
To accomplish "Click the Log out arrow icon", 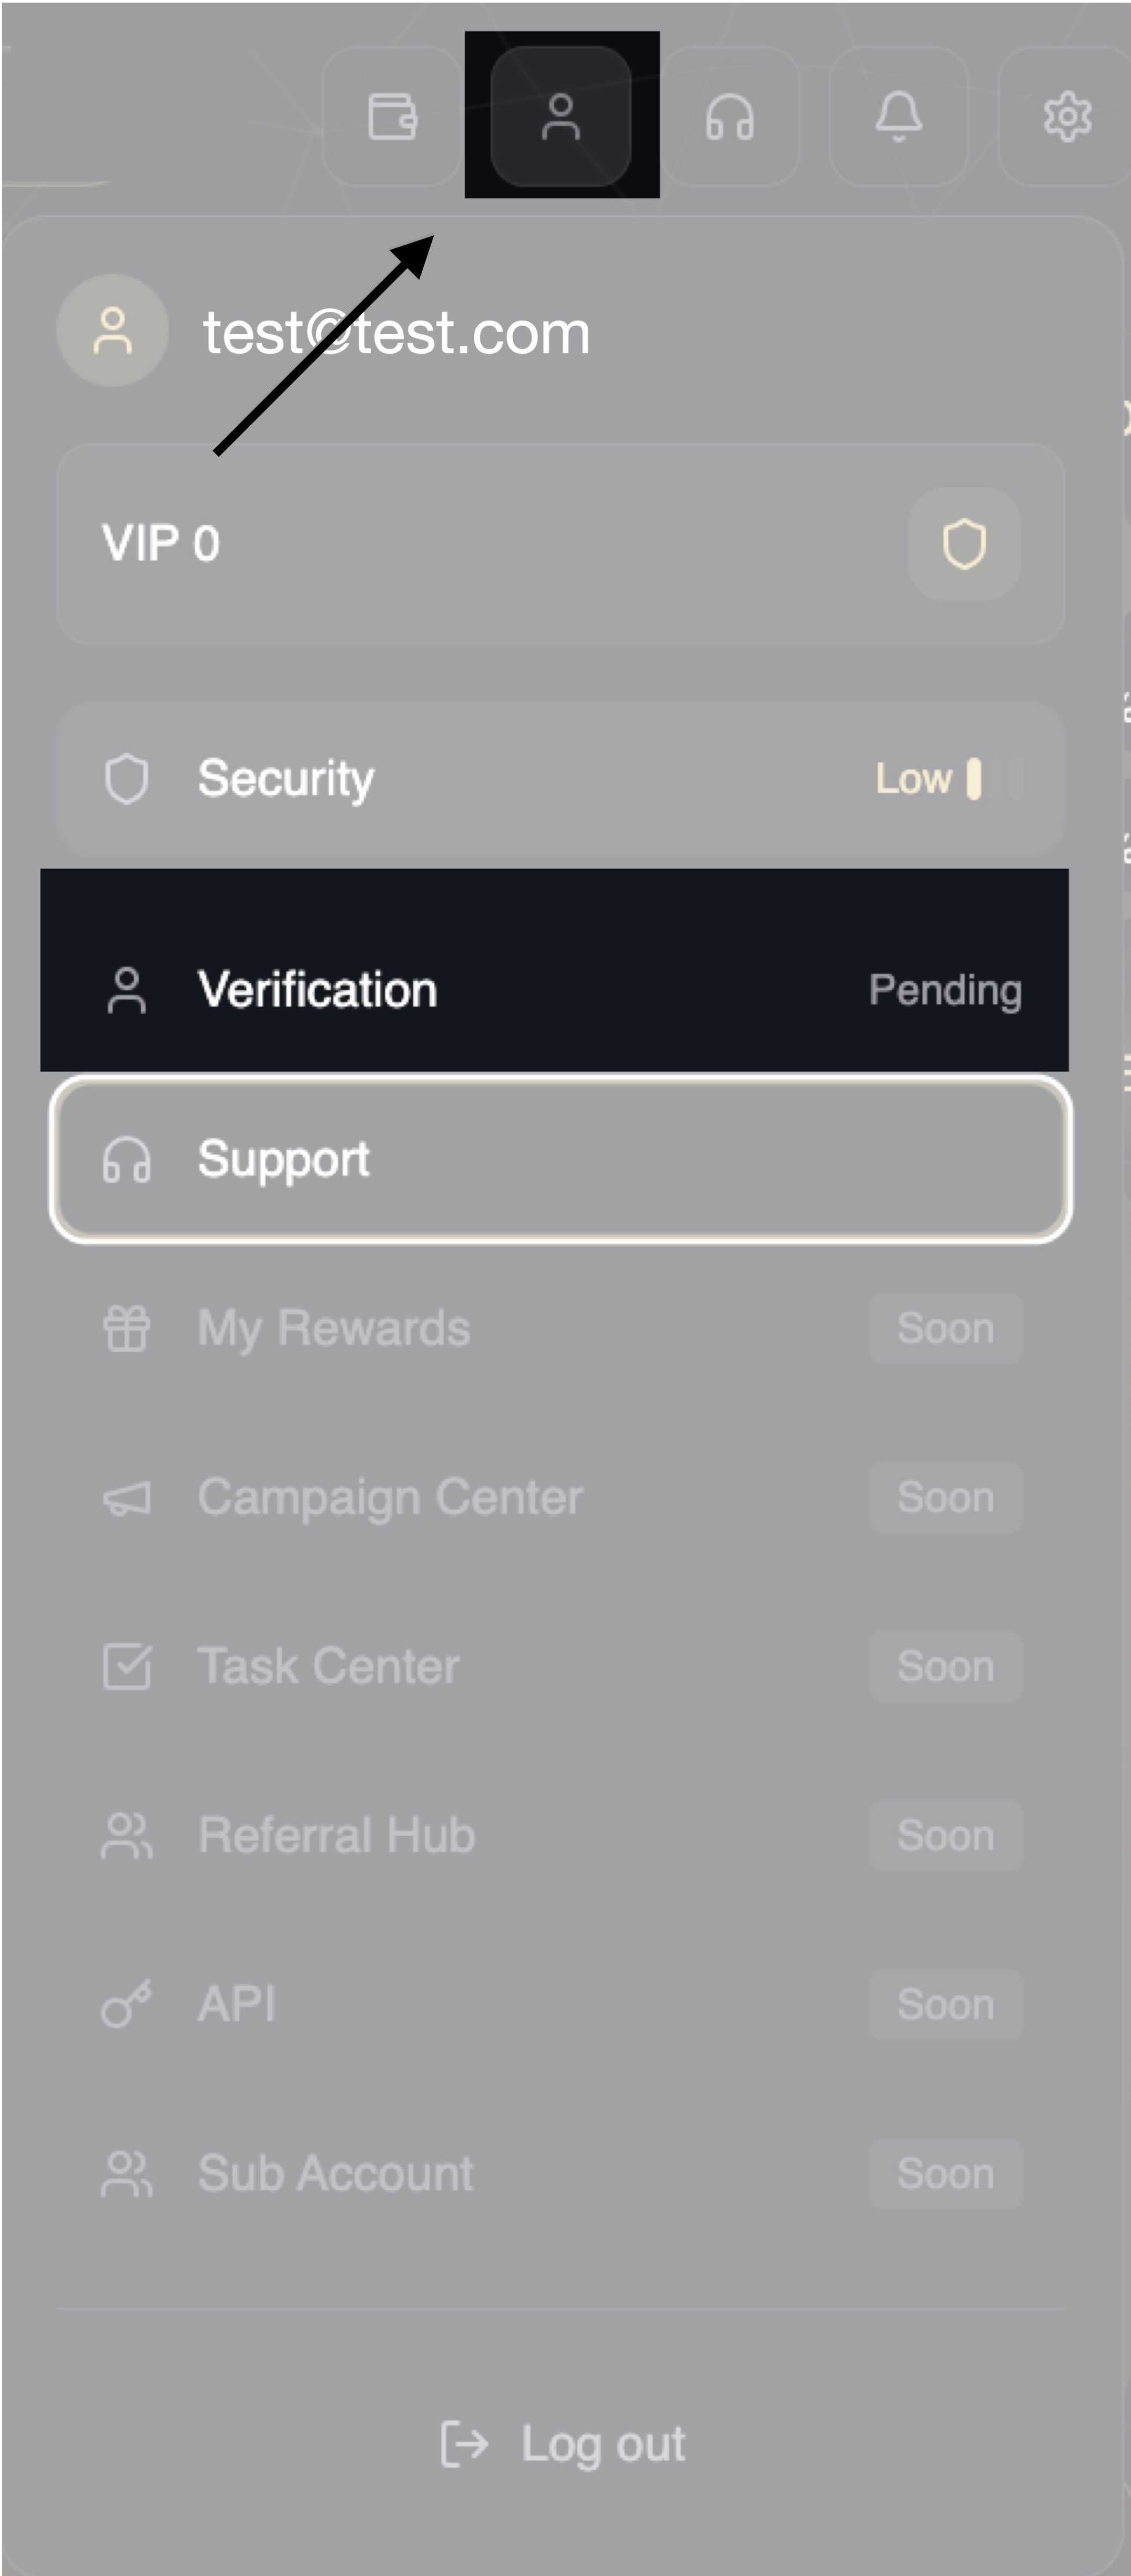I will (x=465, y=2443).
